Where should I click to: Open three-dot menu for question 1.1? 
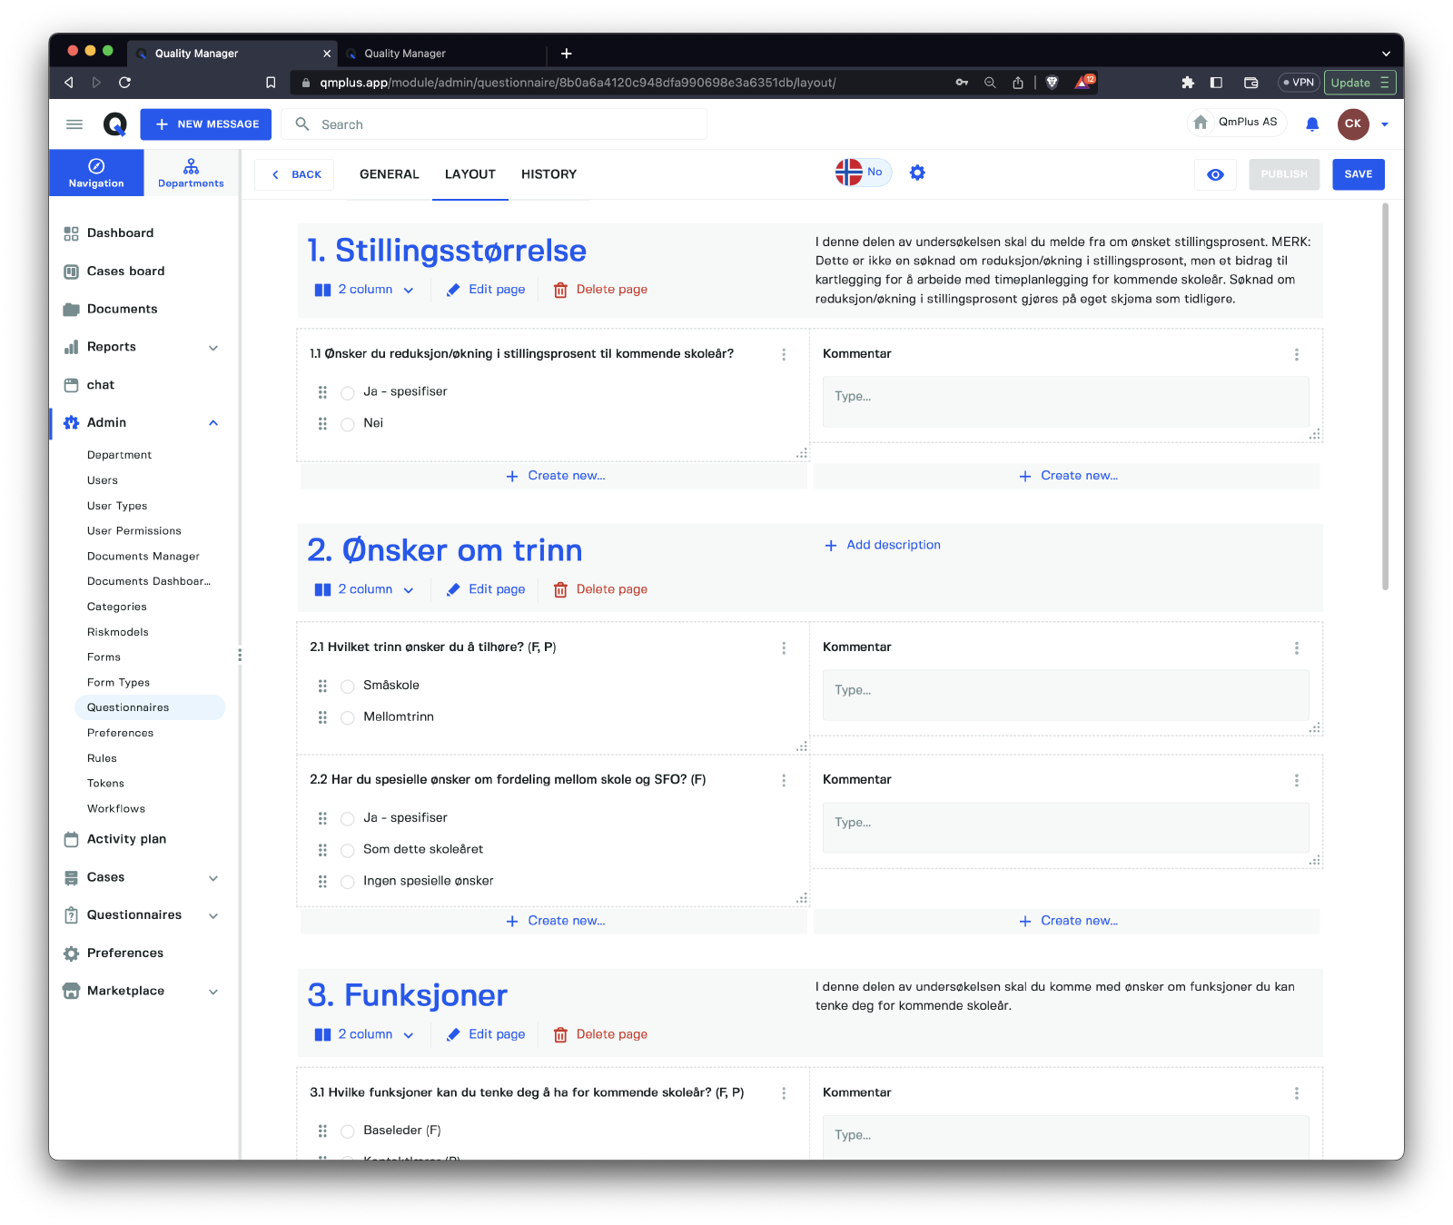784,354
